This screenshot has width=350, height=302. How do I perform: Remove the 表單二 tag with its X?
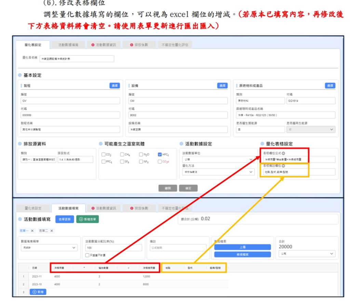coord(52,231)
